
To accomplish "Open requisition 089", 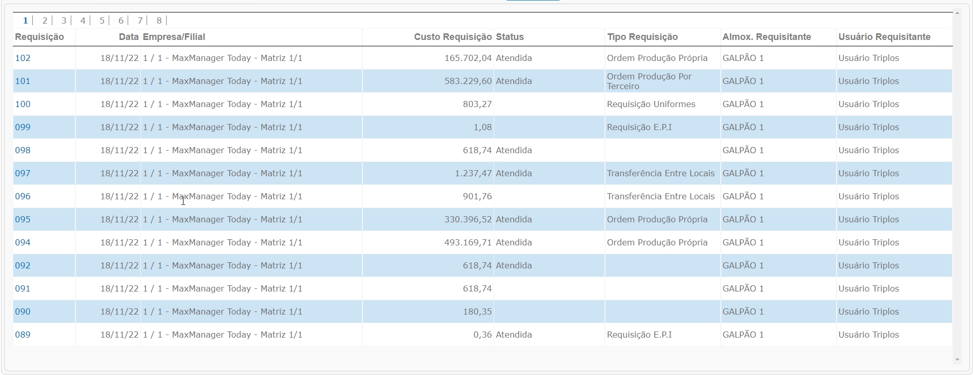I will [x=23, y=335].
